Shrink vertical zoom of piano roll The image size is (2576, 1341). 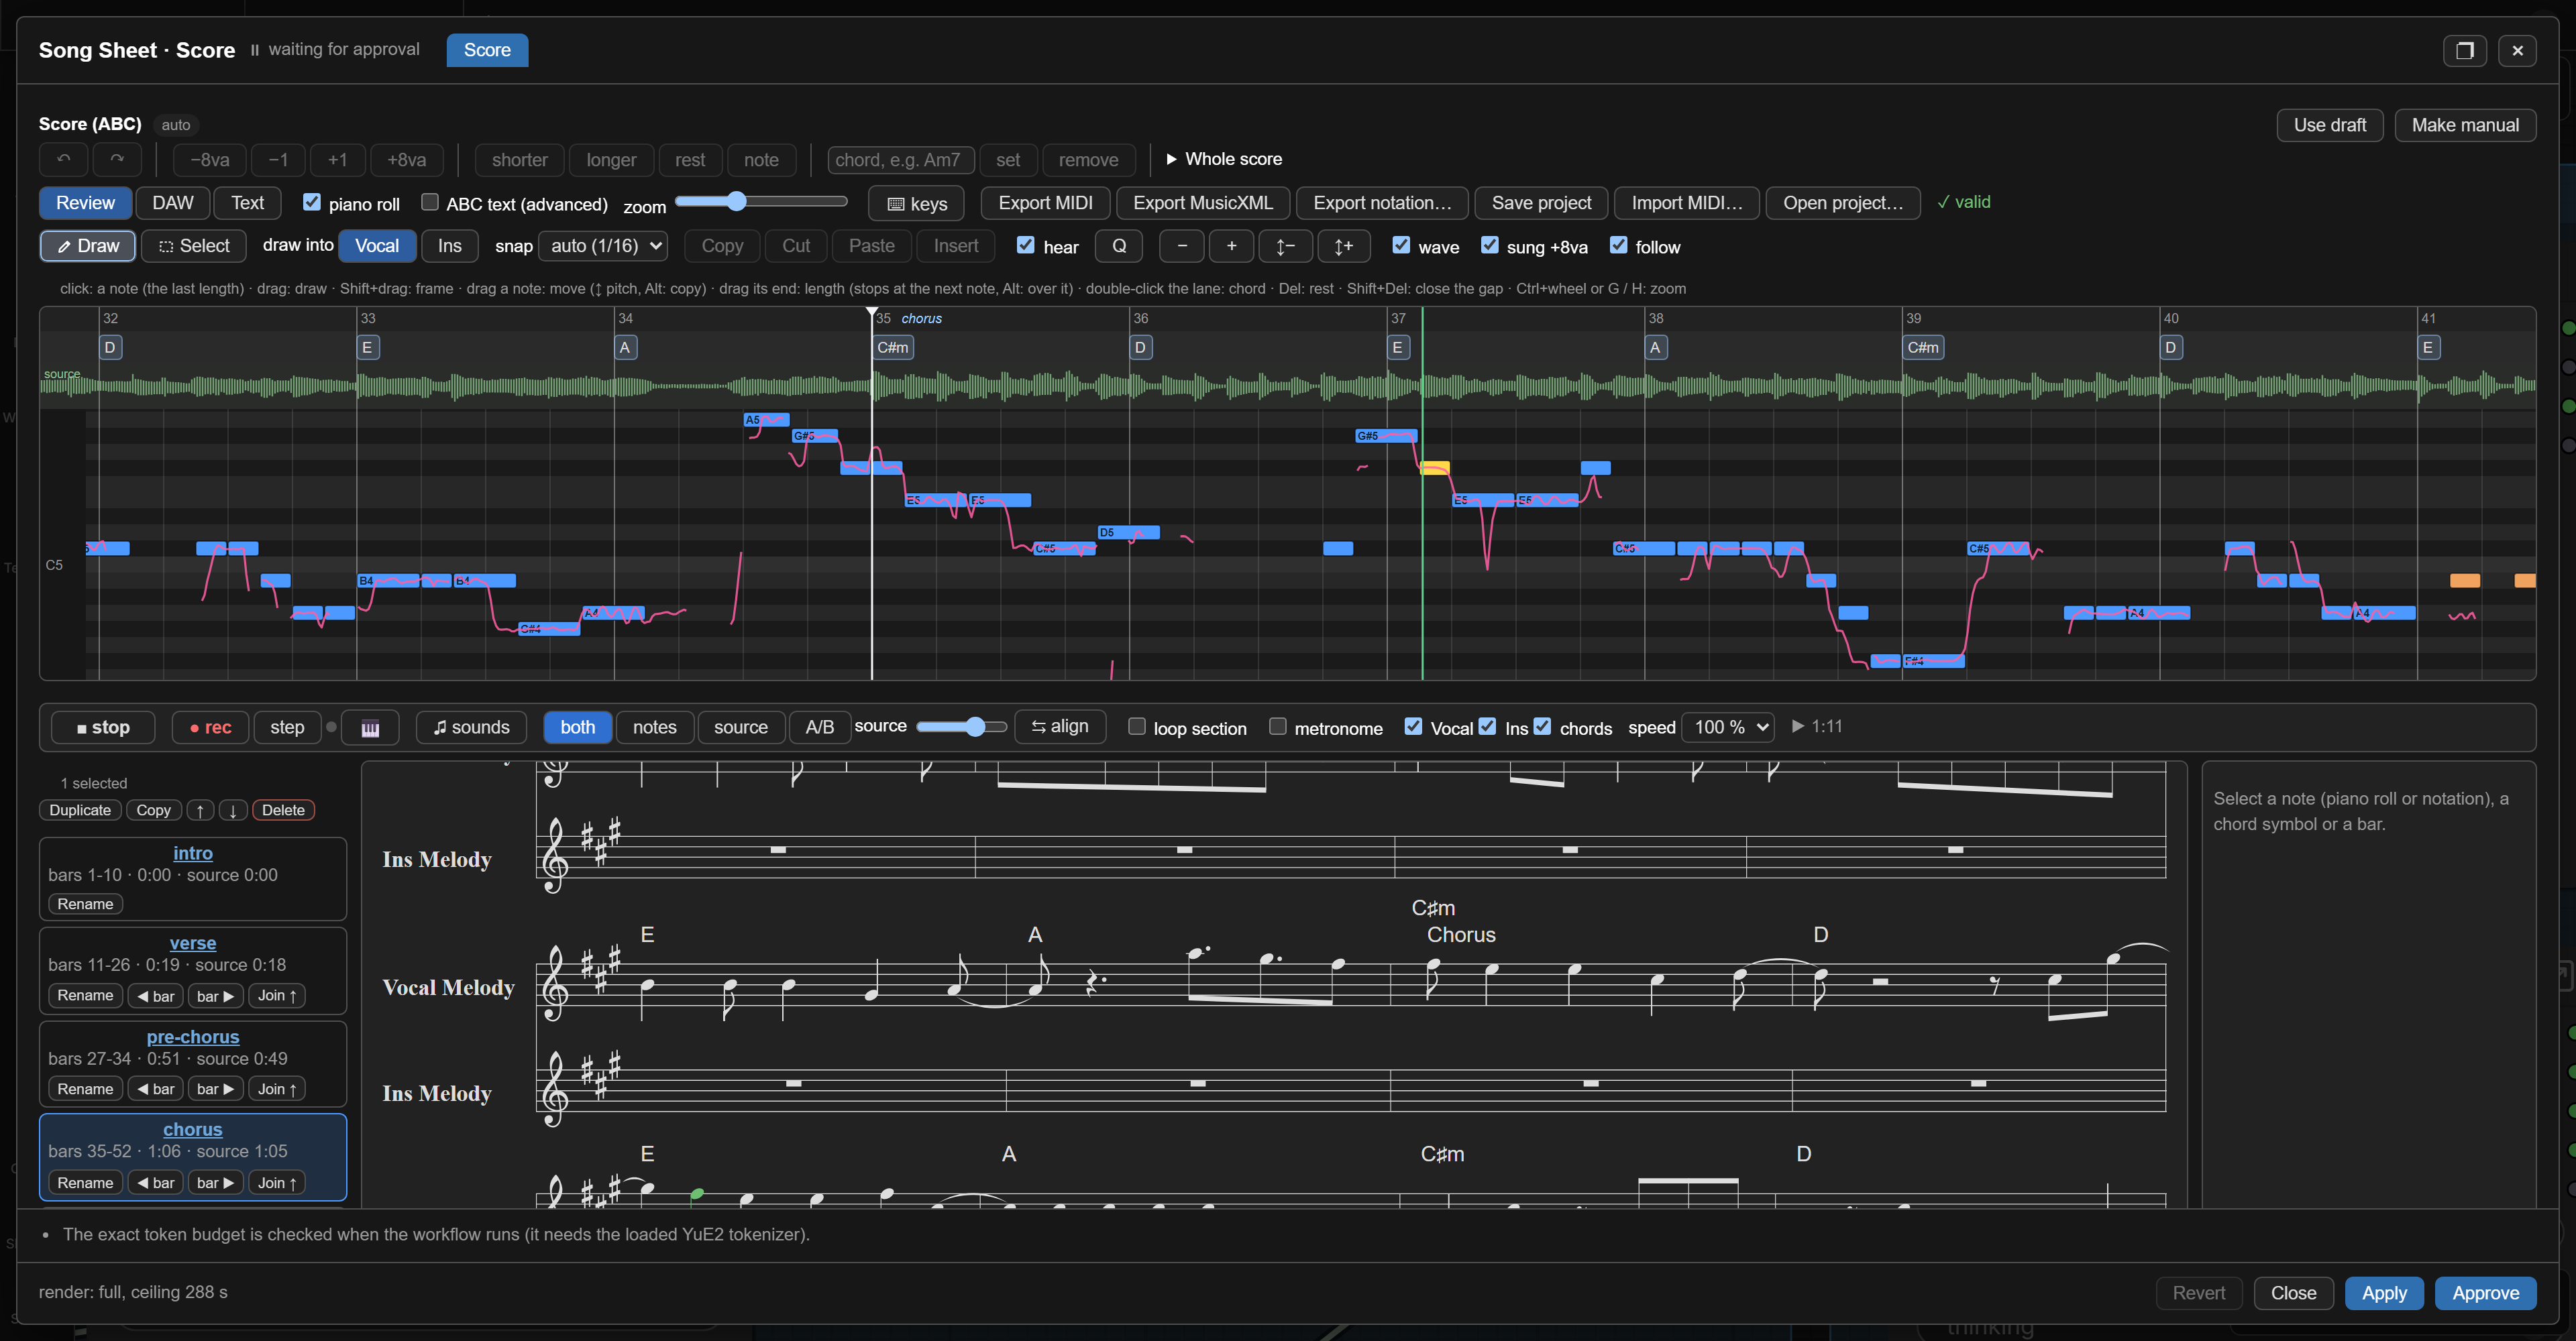click(x=1285, y=246)
